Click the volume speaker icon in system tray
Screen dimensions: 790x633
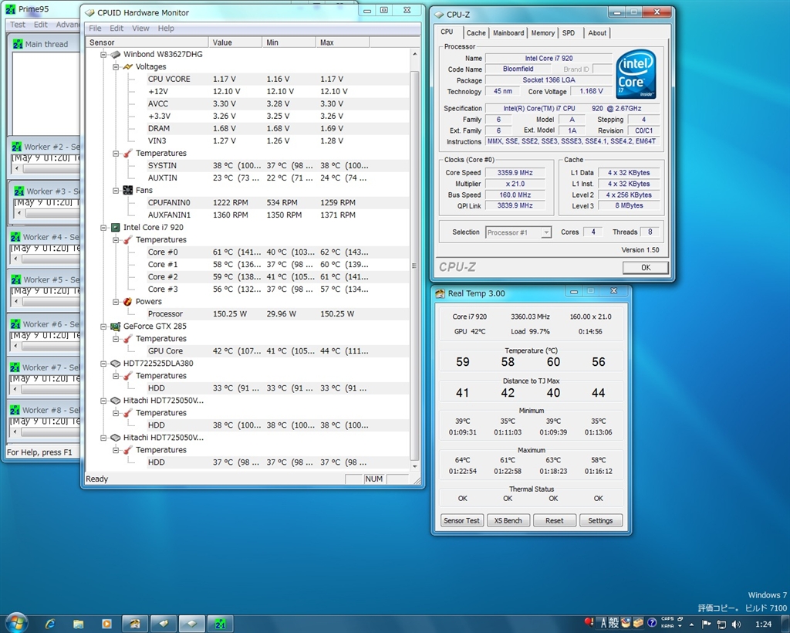736,624
